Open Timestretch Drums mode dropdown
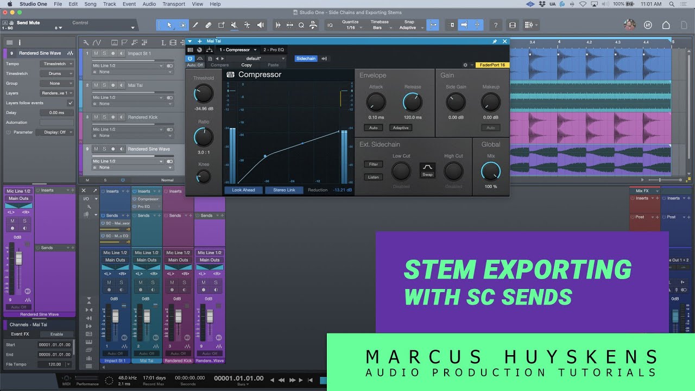Screen dimensions: 695x391 pyautogui.click(x=56, y=73)
